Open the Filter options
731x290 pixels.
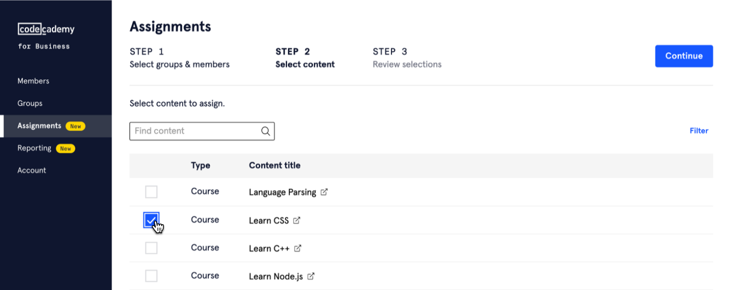[x=698, y=130]
